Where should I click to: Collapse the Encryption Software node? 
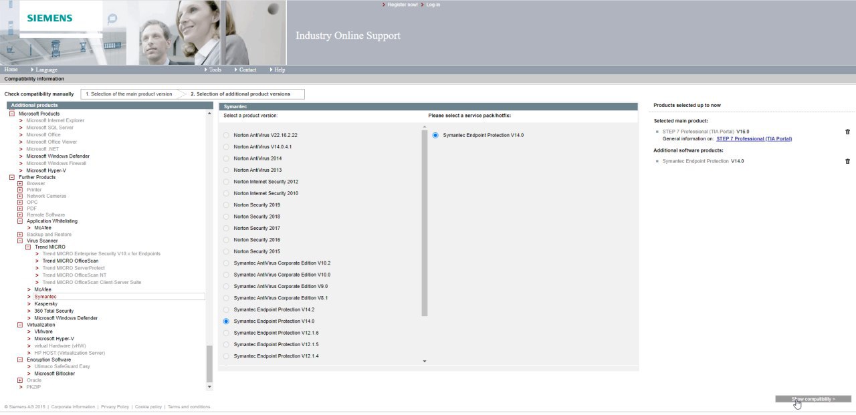click(20, 360)
